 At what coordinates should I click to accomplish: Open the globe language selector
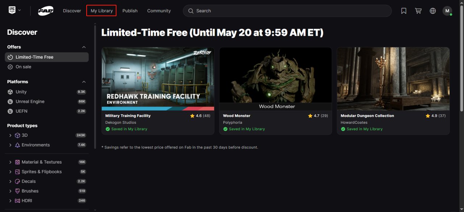point(433,11)
